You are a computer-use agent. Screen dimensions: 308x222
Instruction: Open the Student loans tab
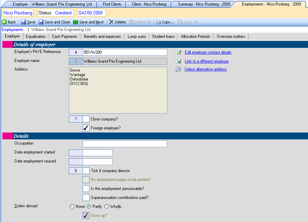click(163, 37)
